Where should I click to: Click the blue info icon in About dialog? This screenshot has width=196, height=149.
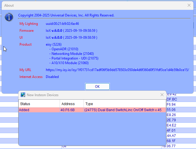click(x=9, y=17)
